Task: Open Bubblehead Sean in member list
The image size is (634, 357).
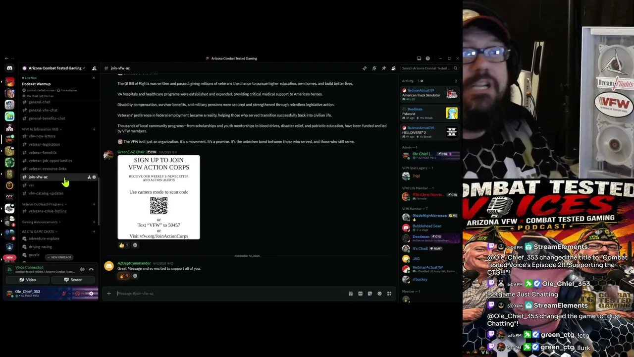Action: [429, 227]
